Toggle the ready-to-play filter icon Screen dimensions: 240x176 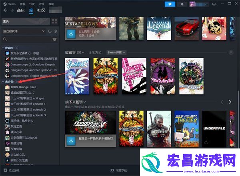click(56, 31)
